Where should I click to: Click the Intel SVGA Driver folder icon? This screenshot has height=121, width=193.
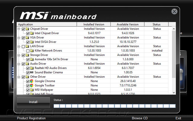tap(32, 42)
